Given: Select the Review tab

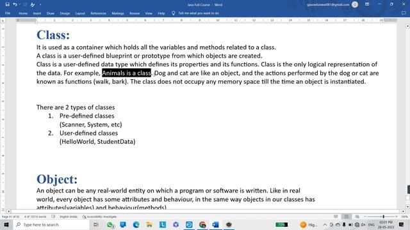Looking at the screenshot, I should coord(135,13).
